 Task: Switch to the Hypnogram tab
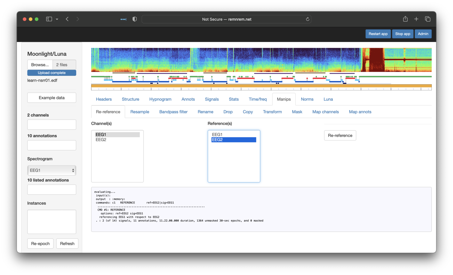click(x=160, y=99)
